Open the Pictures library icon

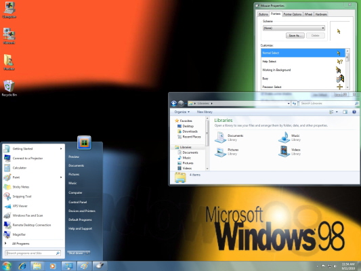(x=227, y=152)
